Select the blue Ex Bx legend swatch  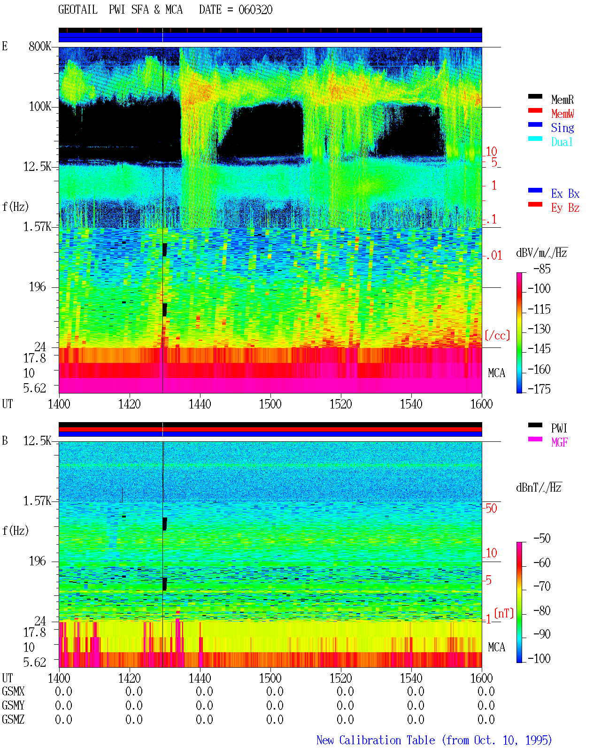pos(535,191)
